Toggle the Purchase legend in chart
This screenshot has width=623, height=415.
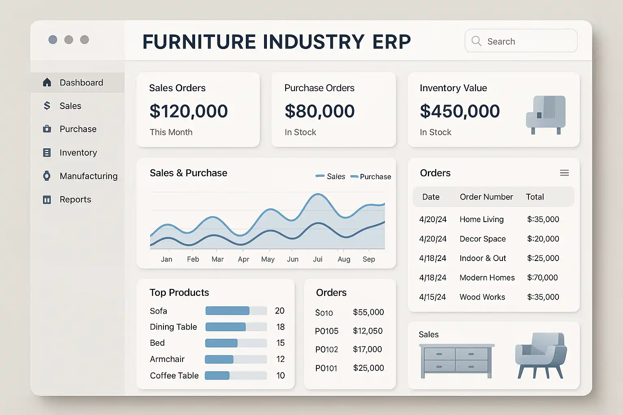(371, 176)
